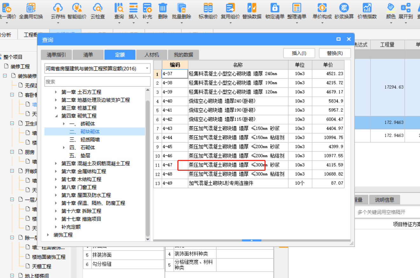This screenshot has height=278, width=420.
Task: Select 五、垫层 tree item
Action: [80, 156]
